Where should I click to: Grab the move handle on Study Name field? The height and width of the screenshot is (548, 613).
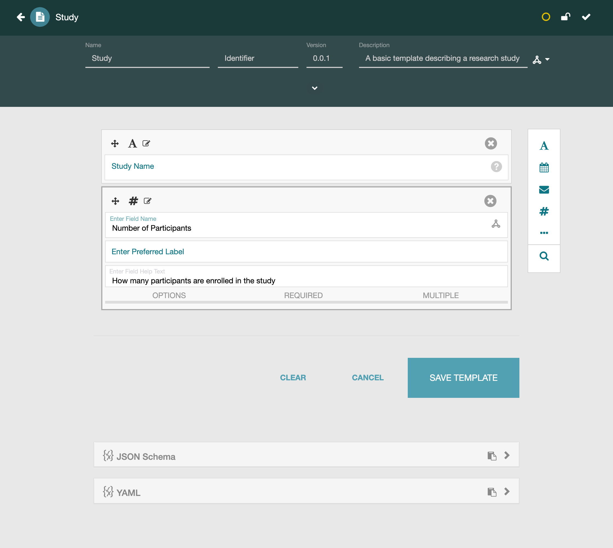pos(115,144)
